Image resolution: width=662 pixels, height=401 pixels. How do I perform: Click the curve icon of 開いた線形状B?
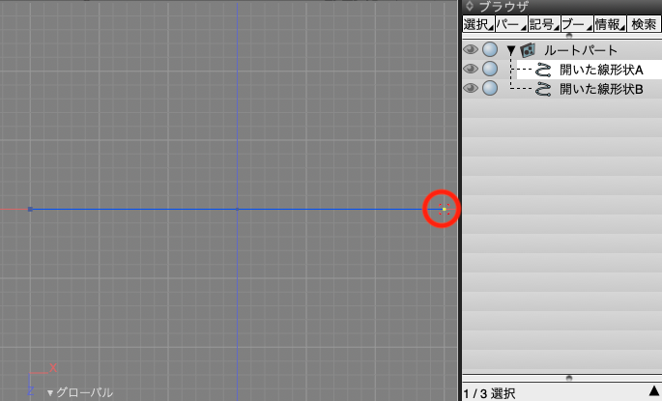(x=543, y=89)
